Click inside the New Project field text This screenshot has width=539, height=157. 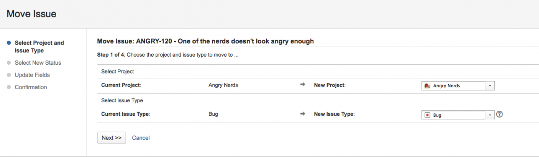click(450, 86)
